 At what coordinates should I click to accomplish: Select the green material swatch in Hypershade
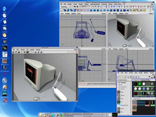pos(140,84)
